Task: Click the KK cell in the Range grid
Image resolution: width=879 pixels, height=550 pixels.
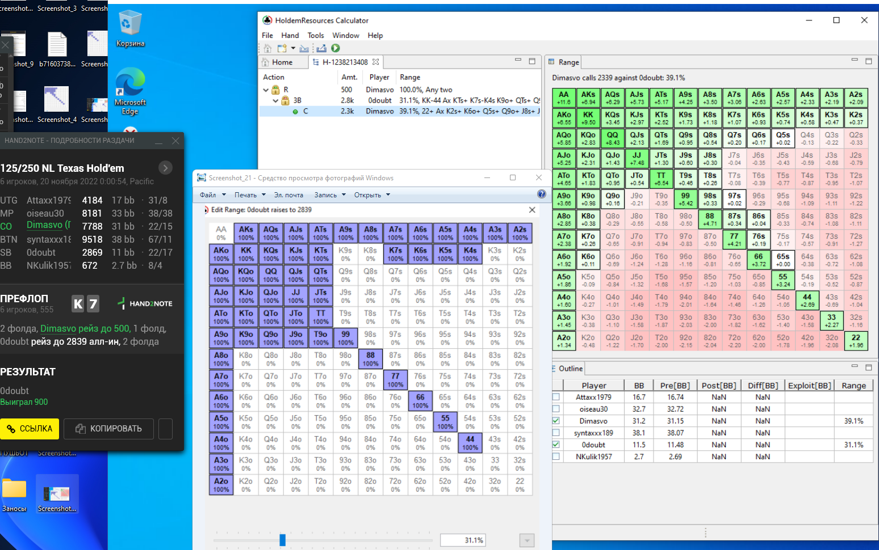Action: pyautogui.click(x=588, y=118)
